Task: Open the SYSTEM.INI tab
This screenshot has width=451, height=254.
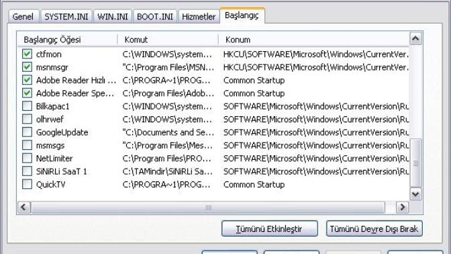Action: click(66, 16)
